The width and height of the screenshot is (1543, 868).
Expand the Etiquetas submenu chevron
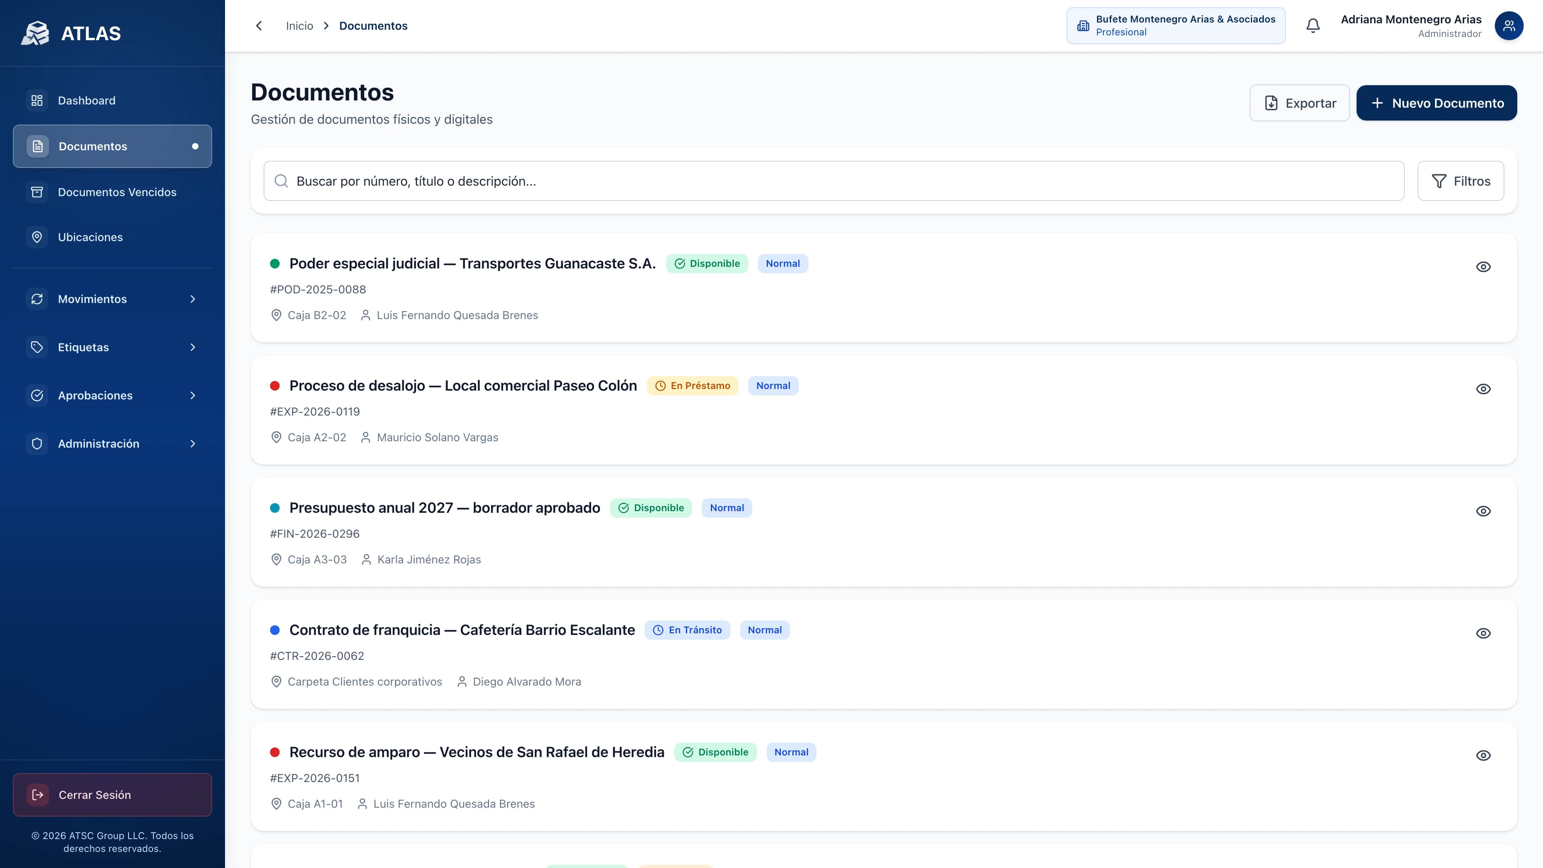[193, 348]
